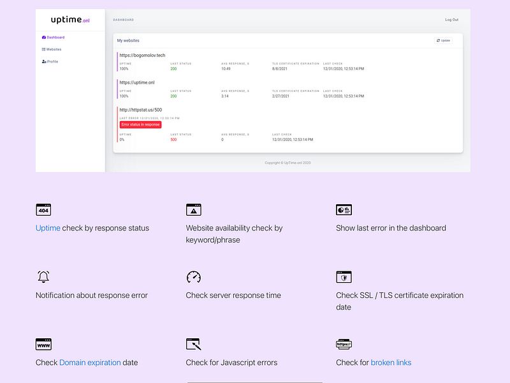
Task: Click the shield certificate icon
Action: pos(344,277)
